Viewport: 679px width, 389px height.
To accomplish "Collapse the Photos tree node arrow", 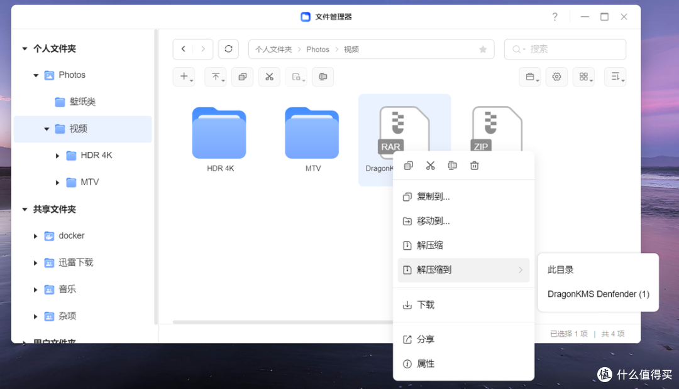I will point(36,75).
